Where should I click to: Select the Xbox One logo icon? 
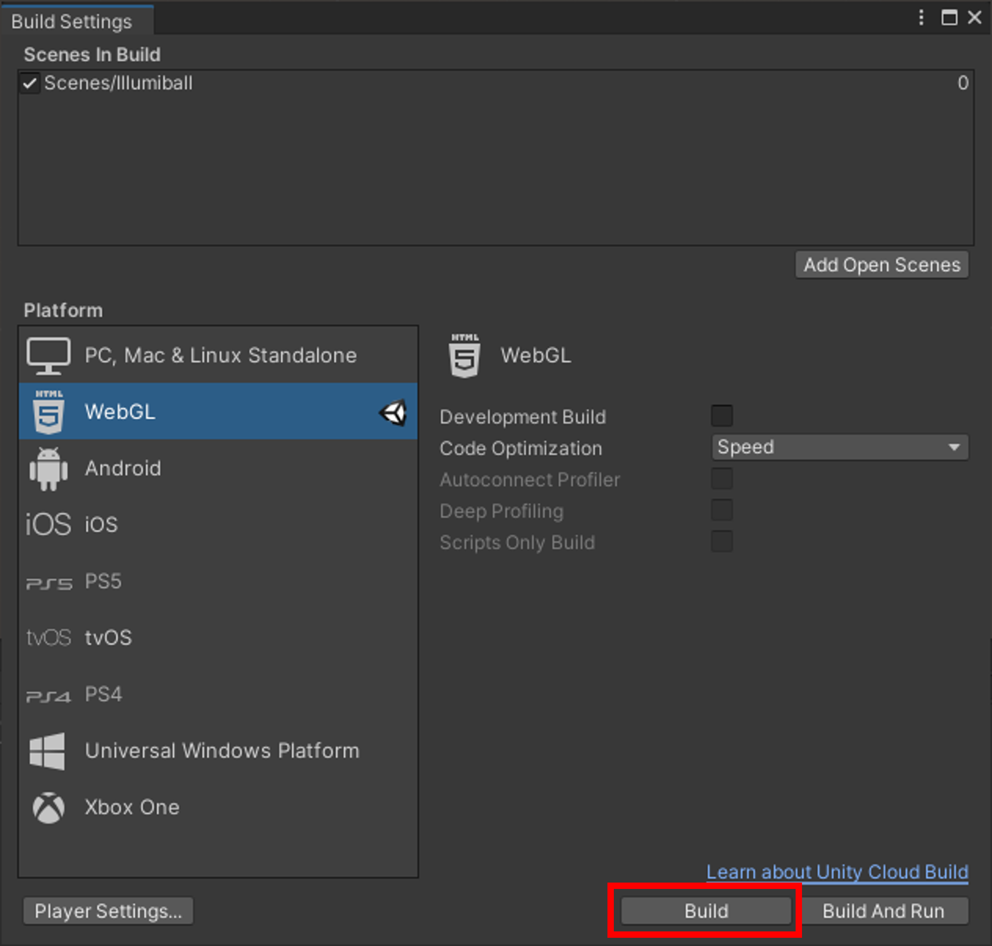tap(48, 808)
